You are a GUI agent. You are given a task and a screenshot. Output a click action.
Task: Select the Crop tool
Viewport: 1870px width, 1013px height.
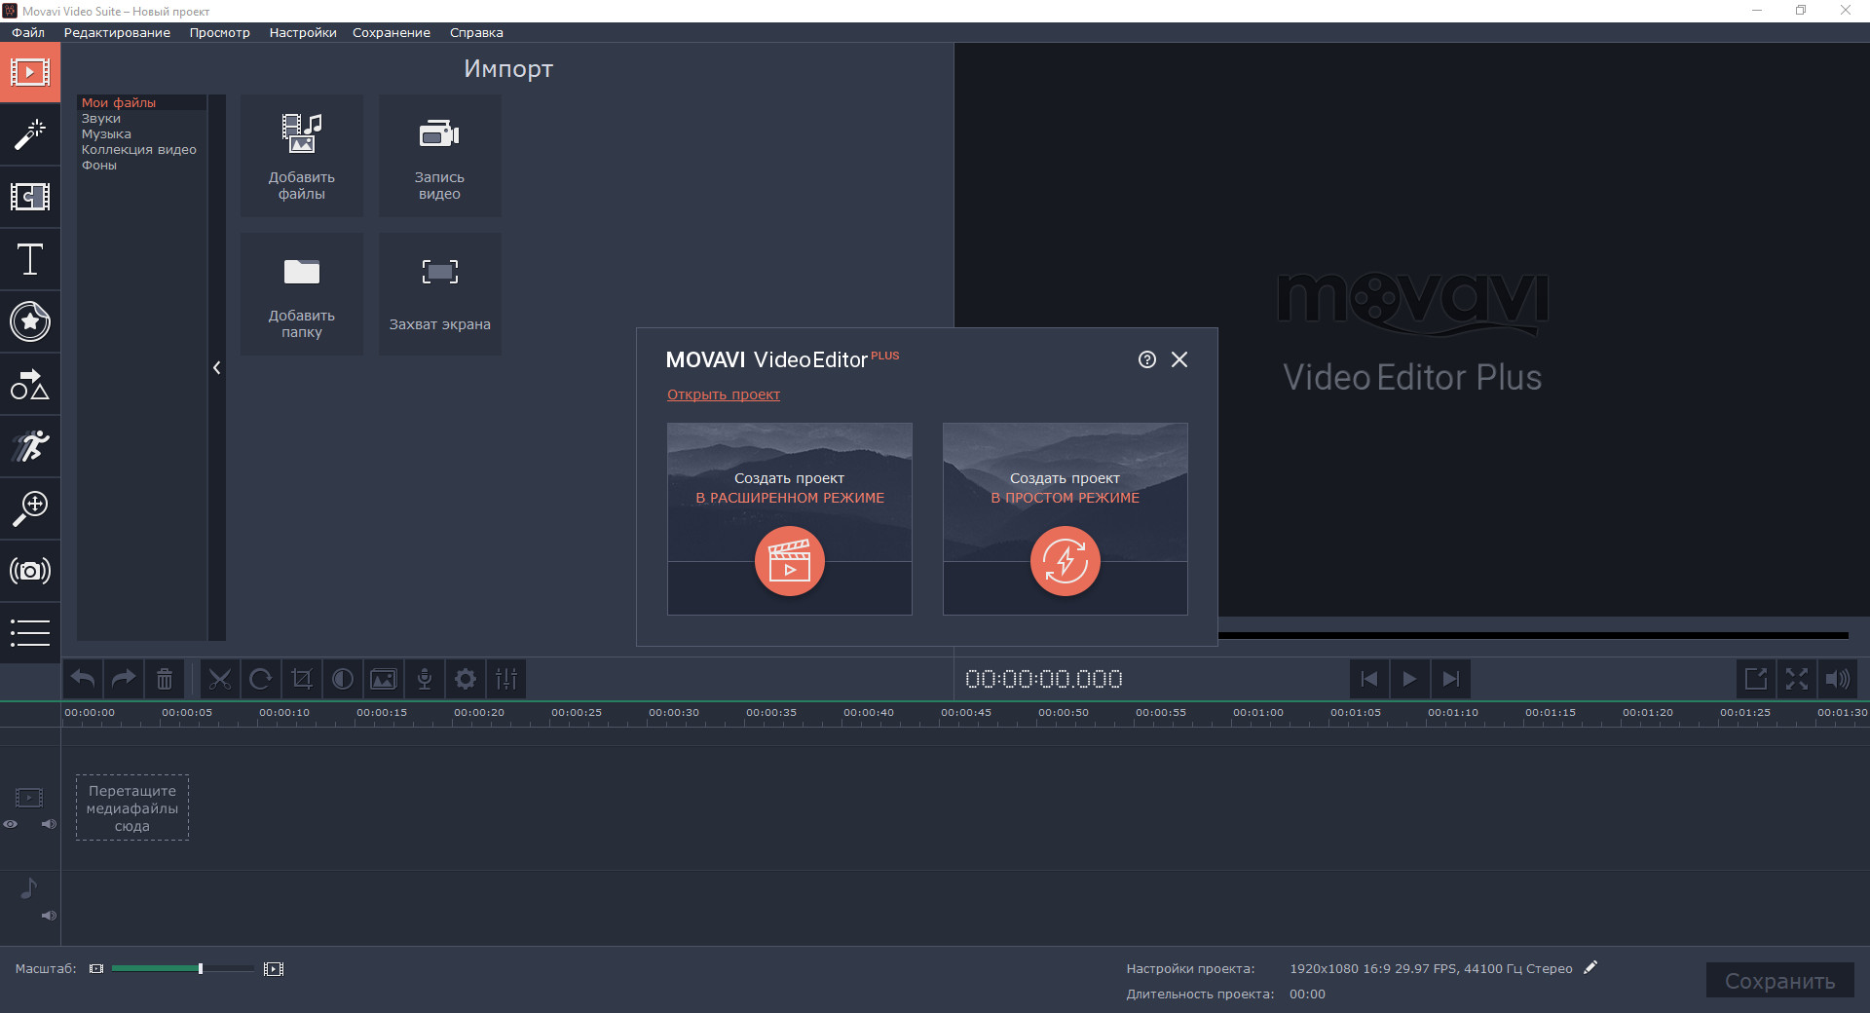tap(302, 679)
